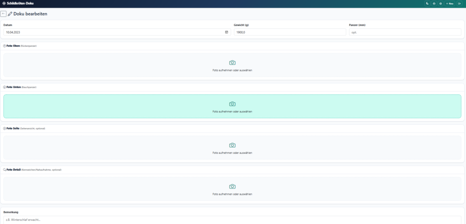Click camera icon in Foto Oben area
The image size is (466, 224).
click(x=232, y=62)
